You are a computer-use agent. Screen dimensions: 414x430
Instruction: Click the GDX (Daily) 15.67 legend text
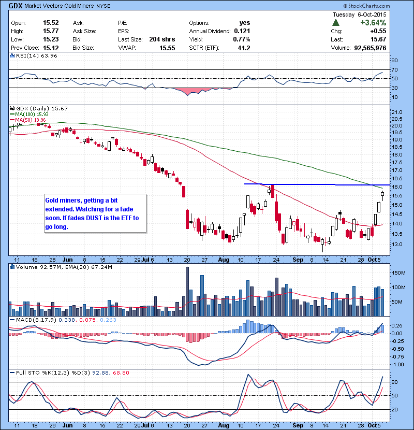click(x=42, y=109)
